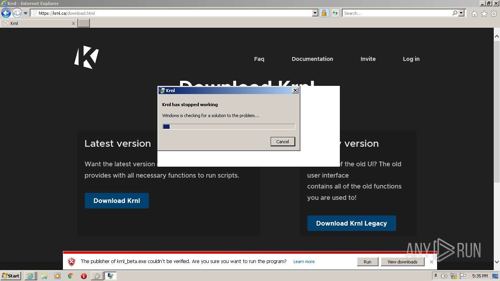
Task: Open Favorites star icon
Action: point(484,14)
